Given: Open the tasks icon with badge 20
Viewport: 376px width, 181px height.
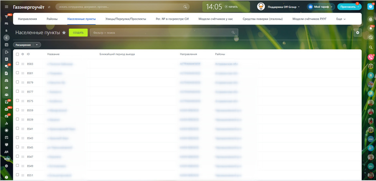Looking at the screenshot, I should pos(7,102).
